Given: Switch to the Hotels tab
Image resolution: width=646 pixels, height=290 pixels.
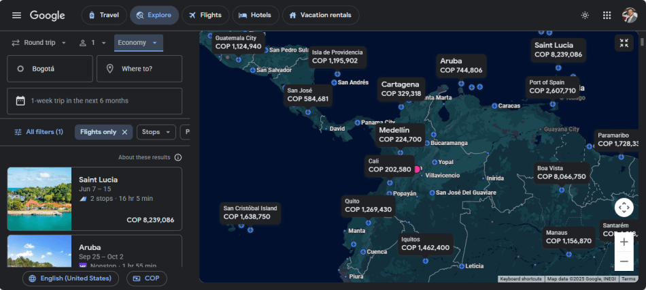Looking at the screenshot, I should [x=255, y=15].
